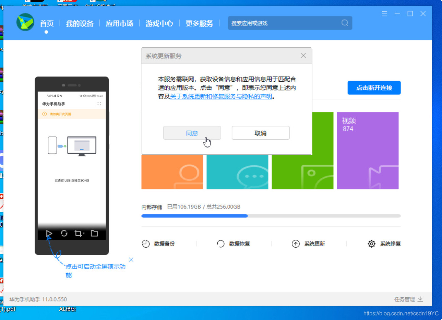Maximize the HiSuite window
The width and height of the screenshot is (442, 320).
pyautogui.click(x=410, y=14)
